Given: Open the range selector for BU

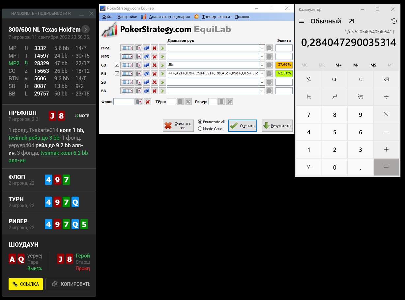Looking at the screenshot, I should [x=127, y=73].
